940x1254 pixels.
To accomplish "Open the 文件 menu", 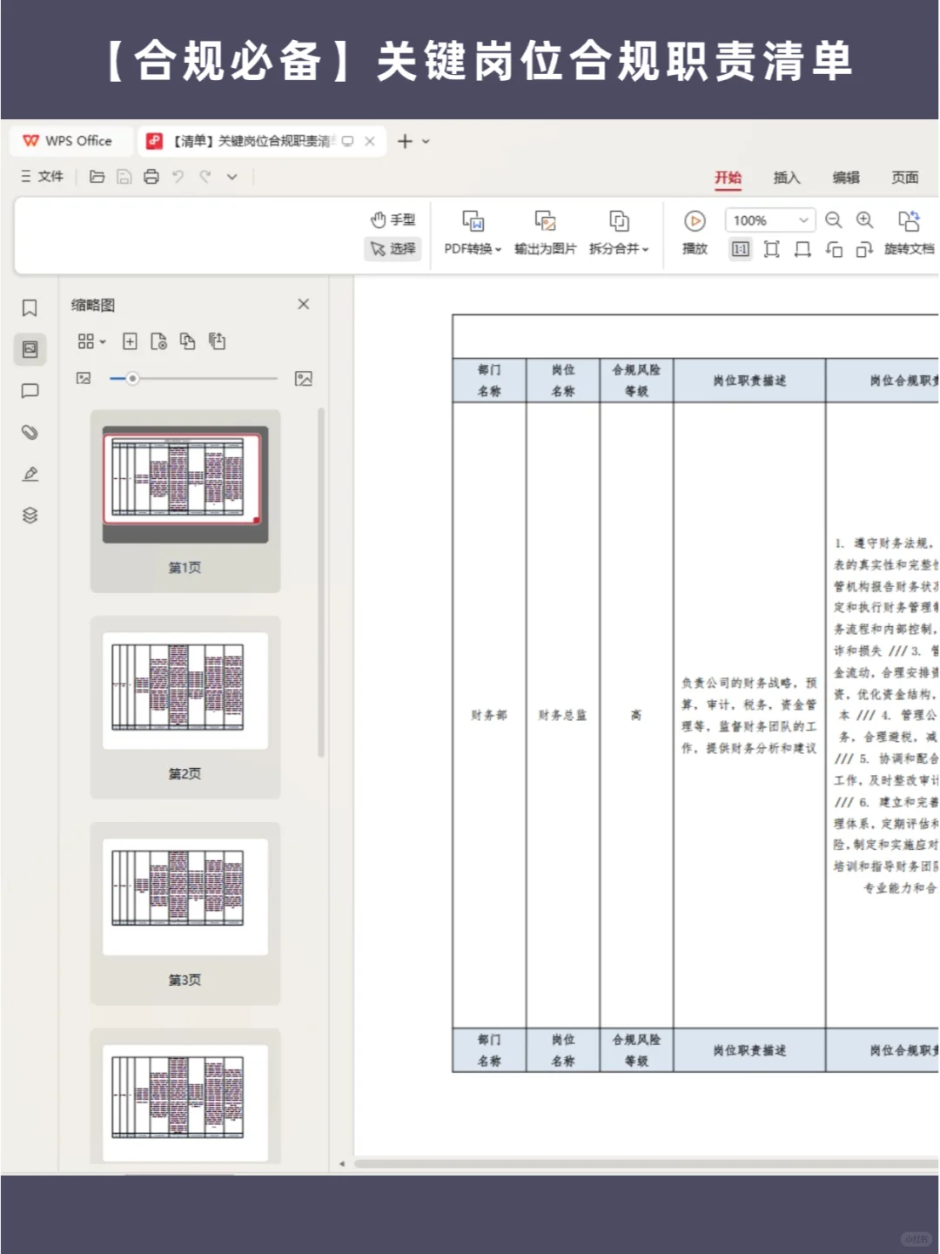I will click(43, 177).
